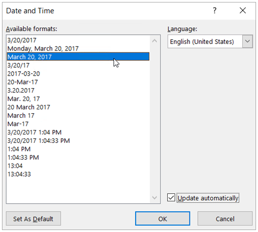Close the Date and Time dialog
The image size is (258, 232).
click(243, 10)
